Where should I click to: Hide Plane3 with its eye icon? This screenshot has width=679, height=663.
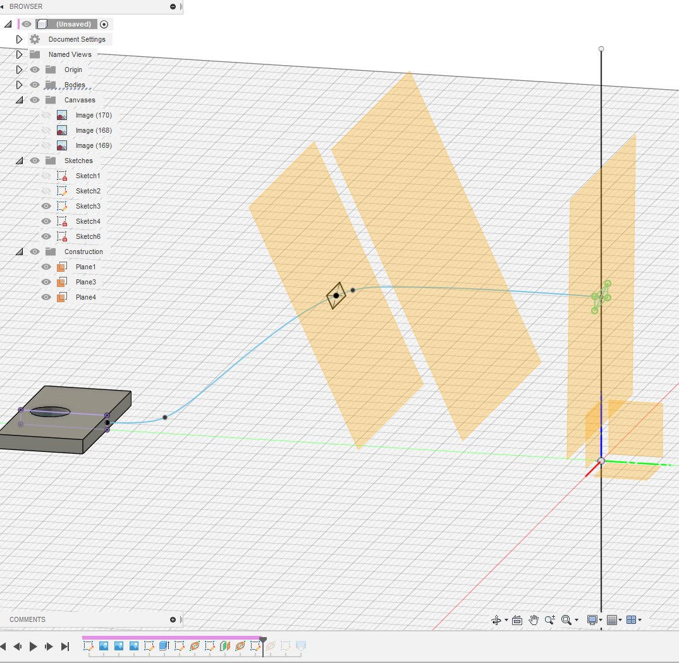pos(46,282)
